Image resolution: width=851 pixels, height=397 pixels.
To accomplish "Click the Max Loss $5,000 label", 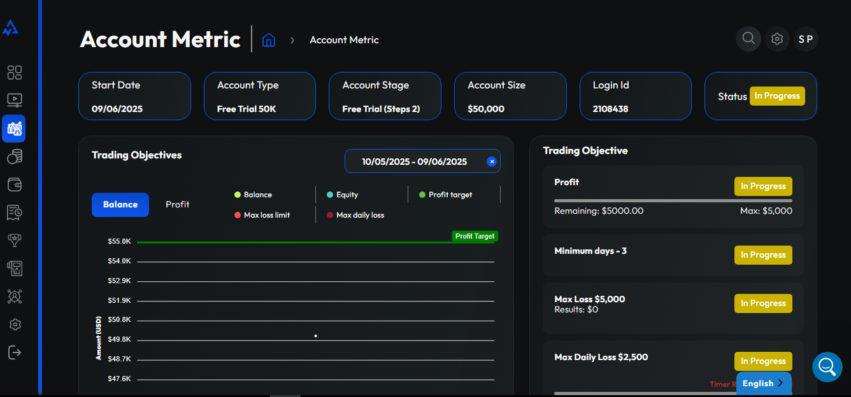I will [x=590, y=299].
